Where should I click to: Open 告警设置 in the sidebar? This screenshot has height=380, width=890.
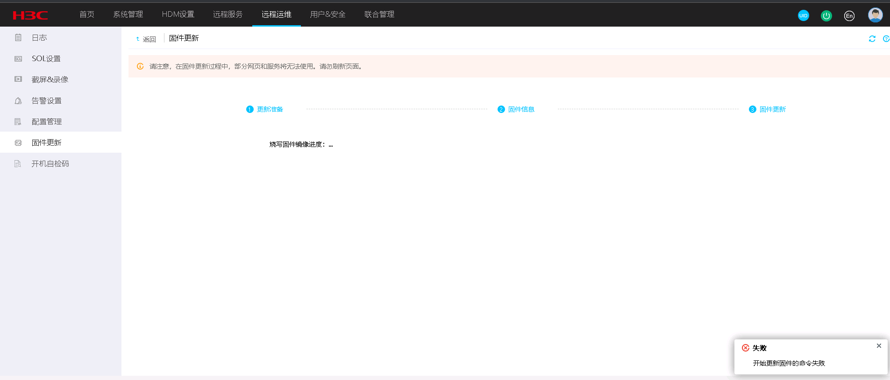[61, 100]
